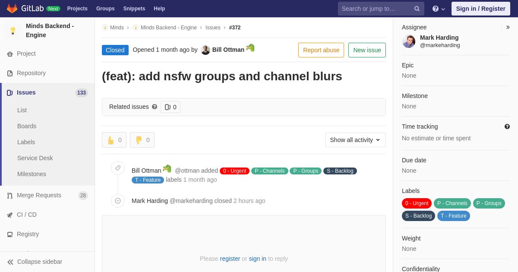This screenshot has width=518, height=272.
Task: Click the sign in link in reply box
Action: pos(258,259)
